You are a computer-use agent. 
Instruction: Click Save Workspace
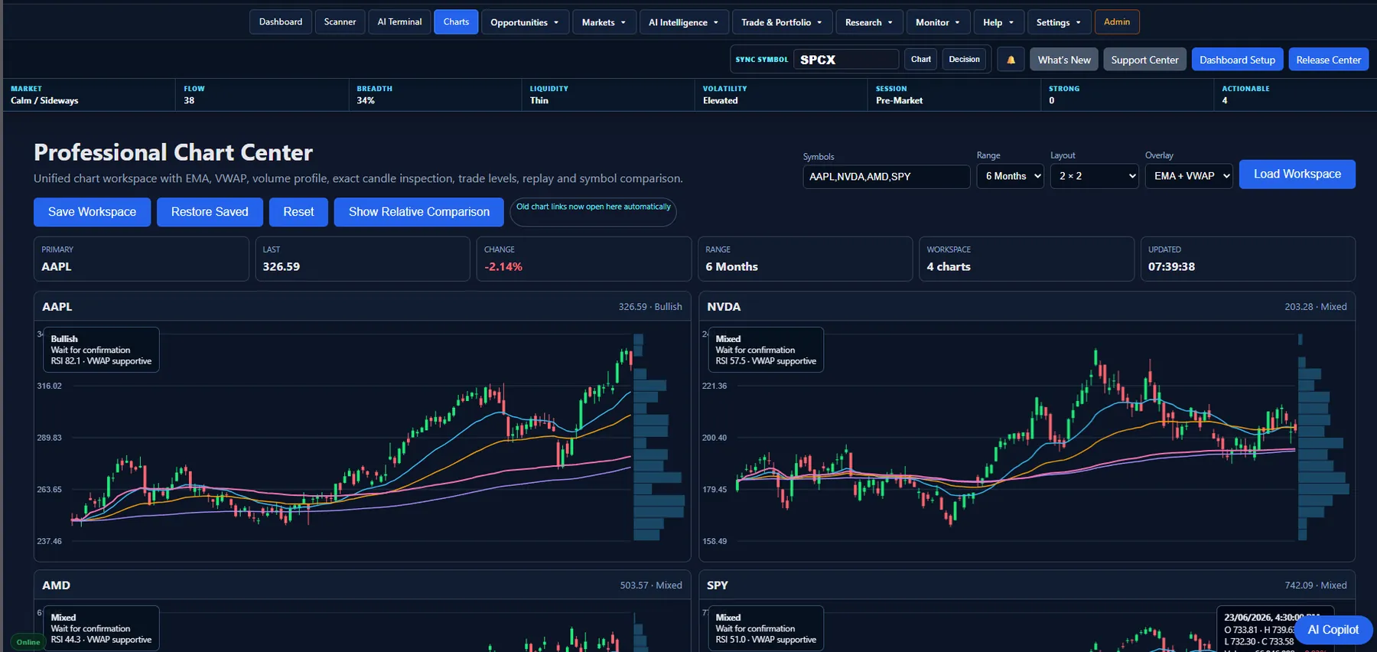(x=92, y=212)
